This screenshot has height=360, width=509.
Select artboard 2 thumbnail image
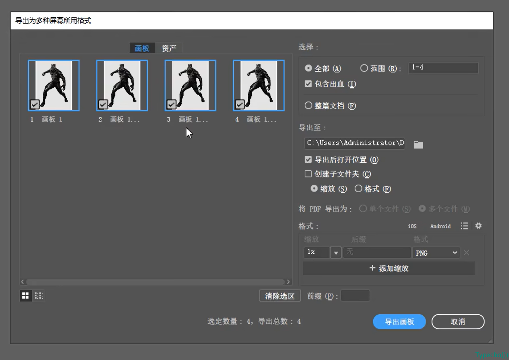[122, 85]
